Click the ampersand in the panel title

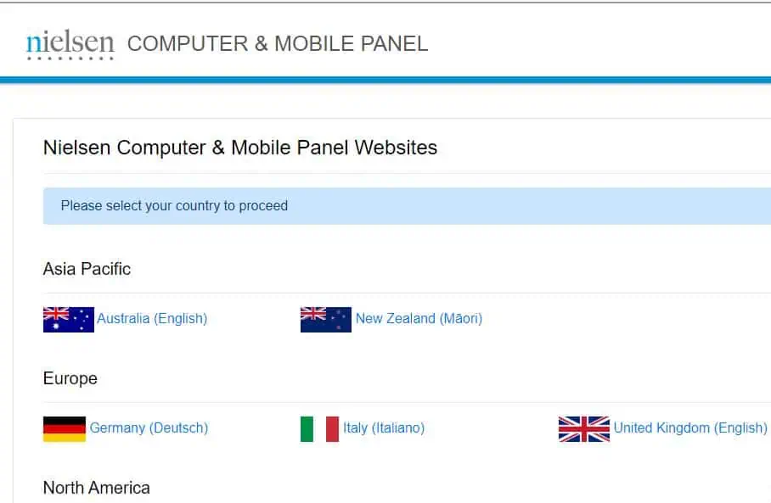261,44
